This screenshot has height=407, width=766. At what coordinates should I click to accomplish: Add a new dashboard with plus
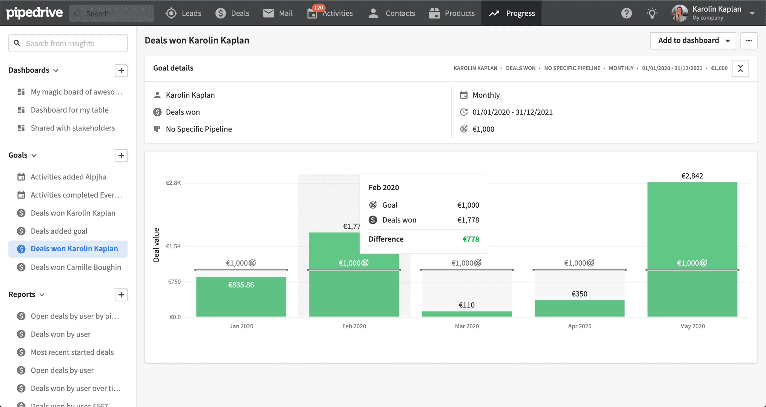[121, 70]
